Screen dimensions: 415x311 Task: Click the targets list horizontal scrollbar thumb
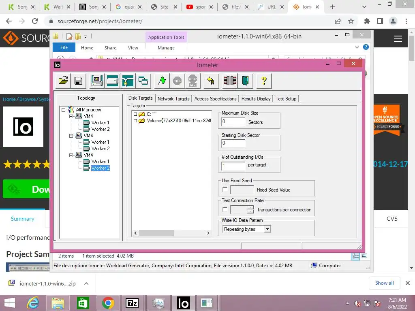(x=156, y=233)
